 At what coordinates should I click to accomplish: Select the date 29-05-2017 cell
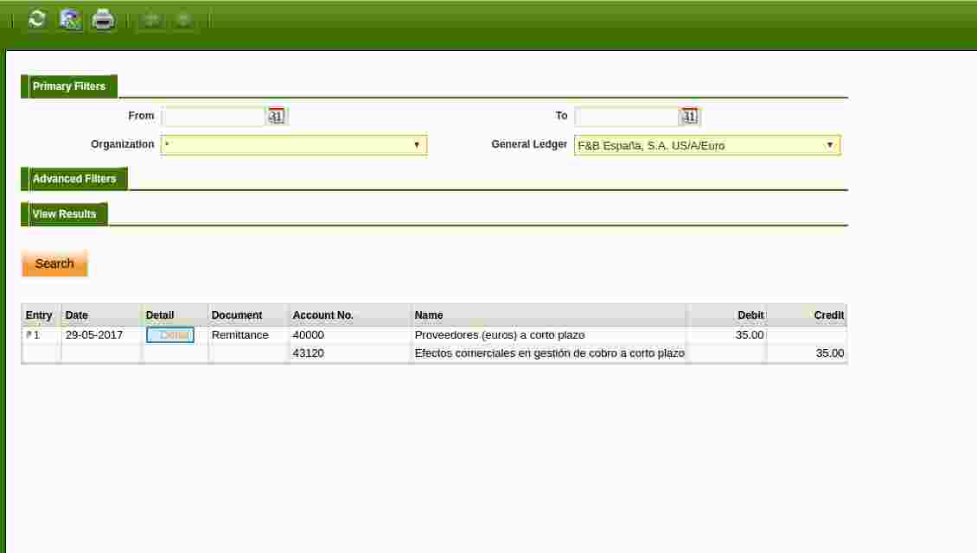click(94, 335)
